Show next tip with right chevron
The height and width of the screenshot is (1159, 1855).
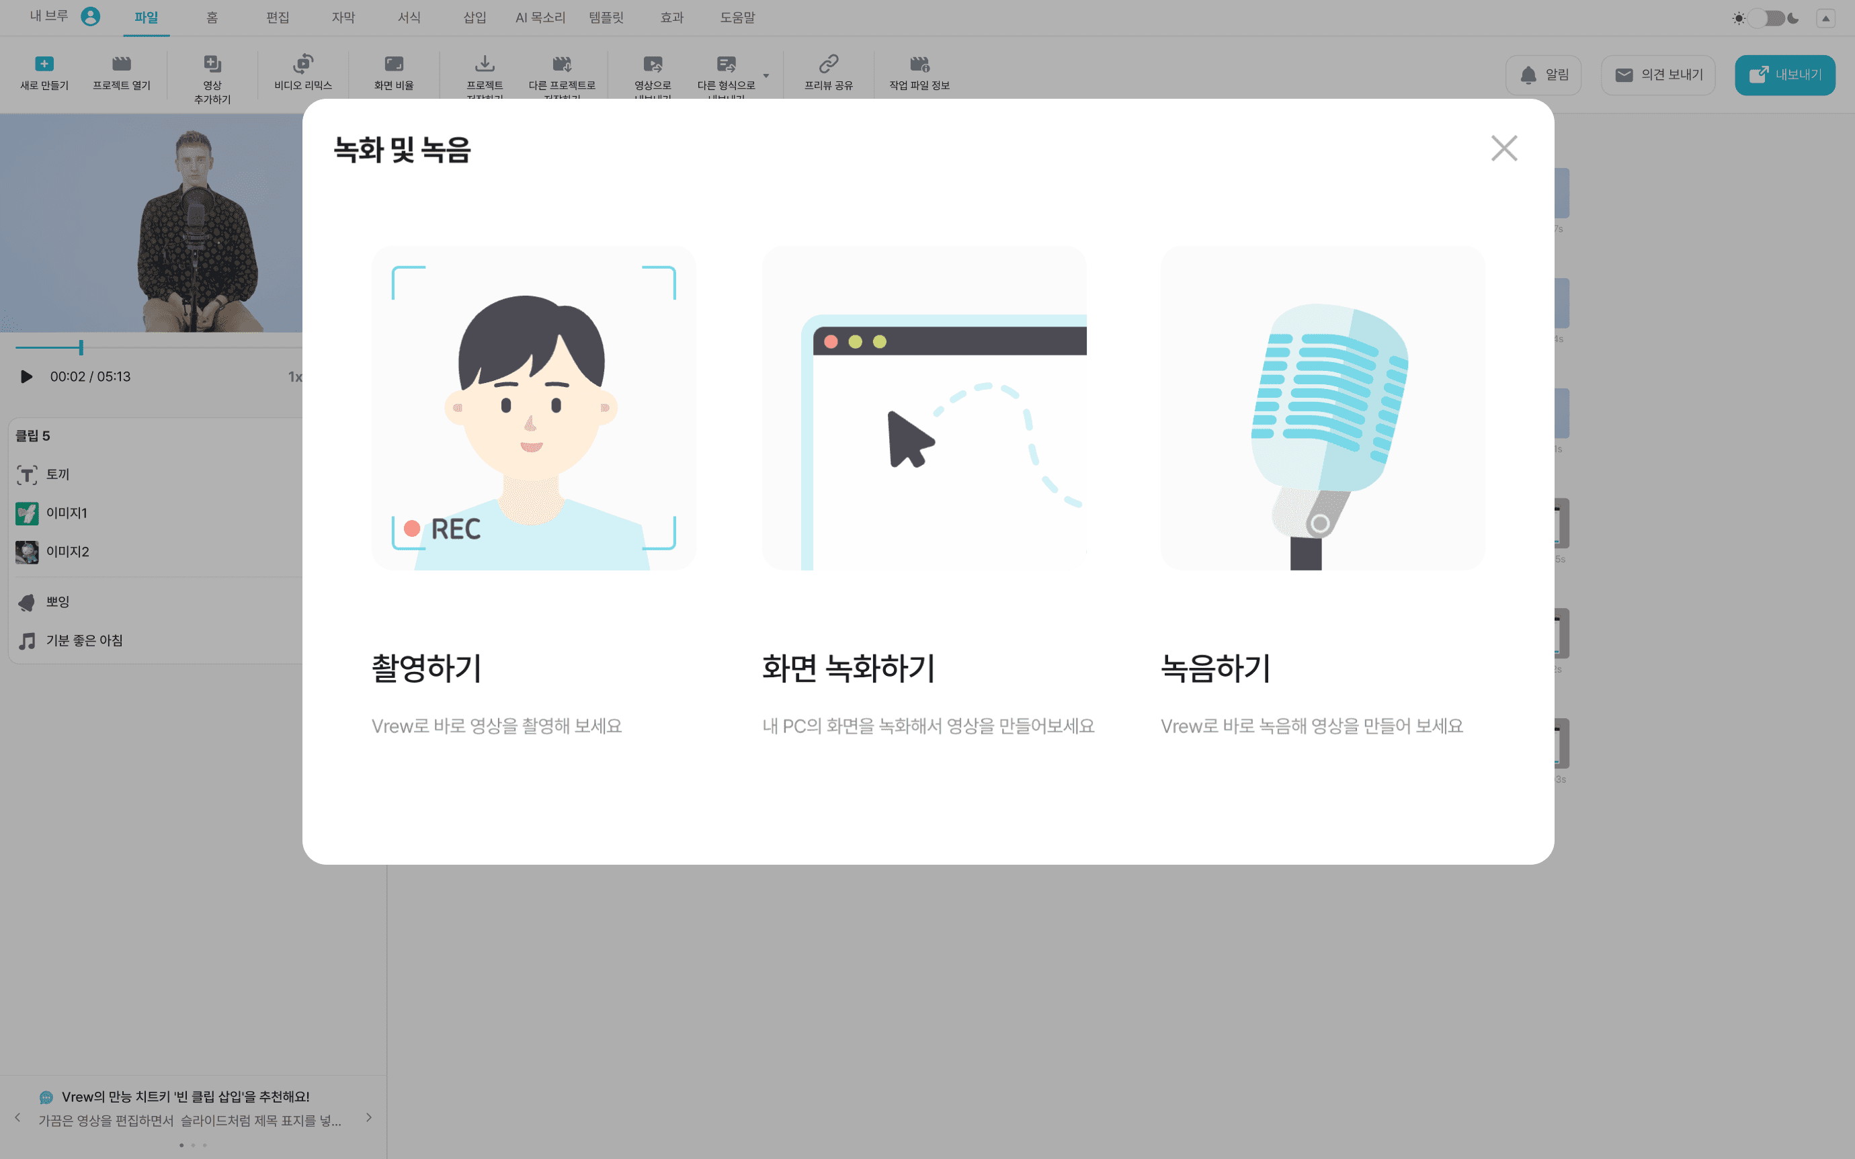point(369,1117)
